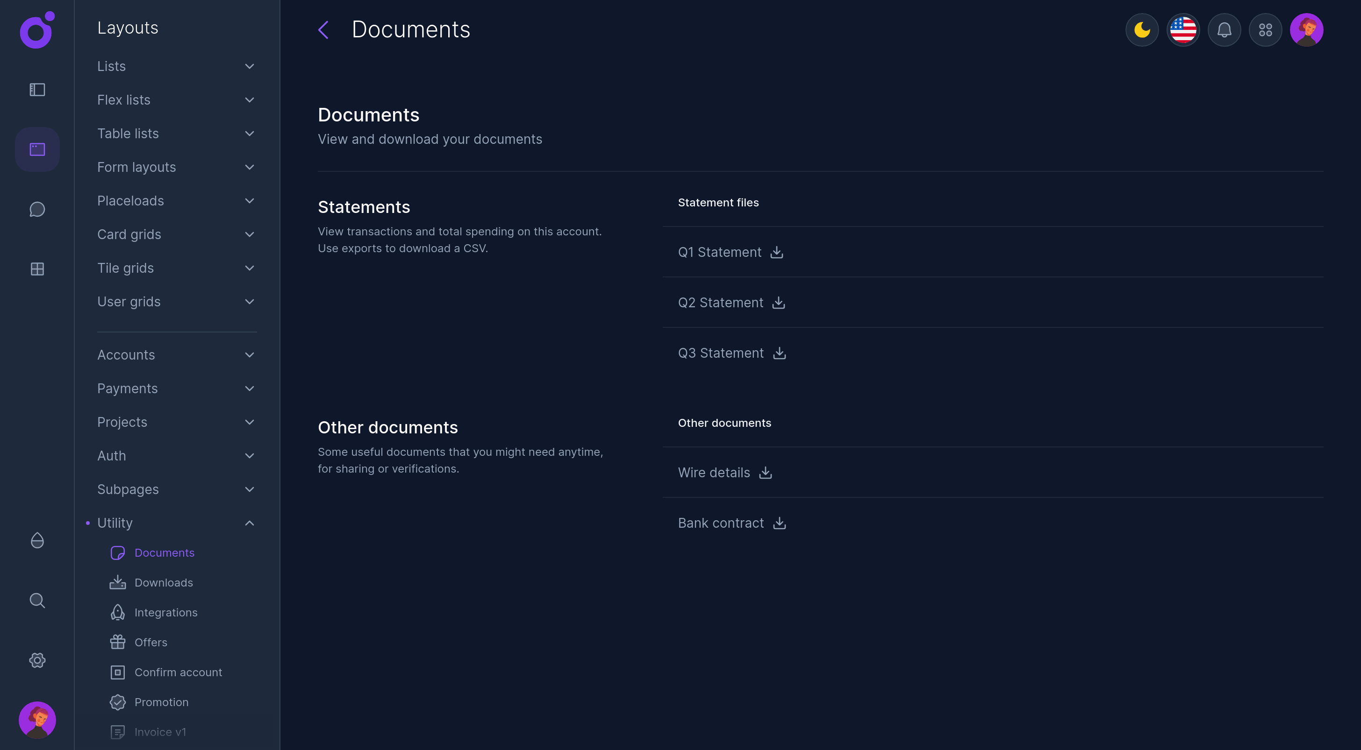Click the user avatar in the top right
This screenshot has width=1361, height=750.
1307,30
